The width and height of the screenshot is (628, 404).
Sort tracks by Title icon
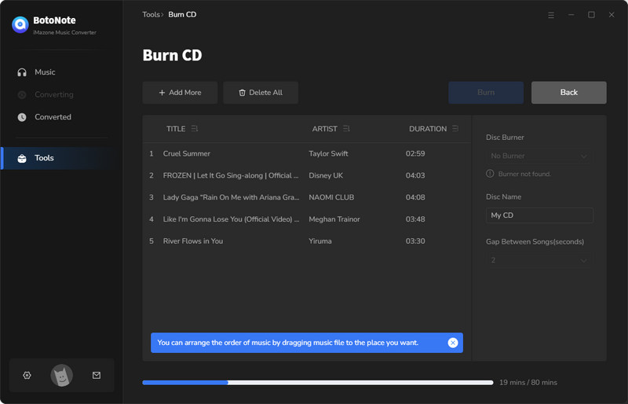click(195, 128)
